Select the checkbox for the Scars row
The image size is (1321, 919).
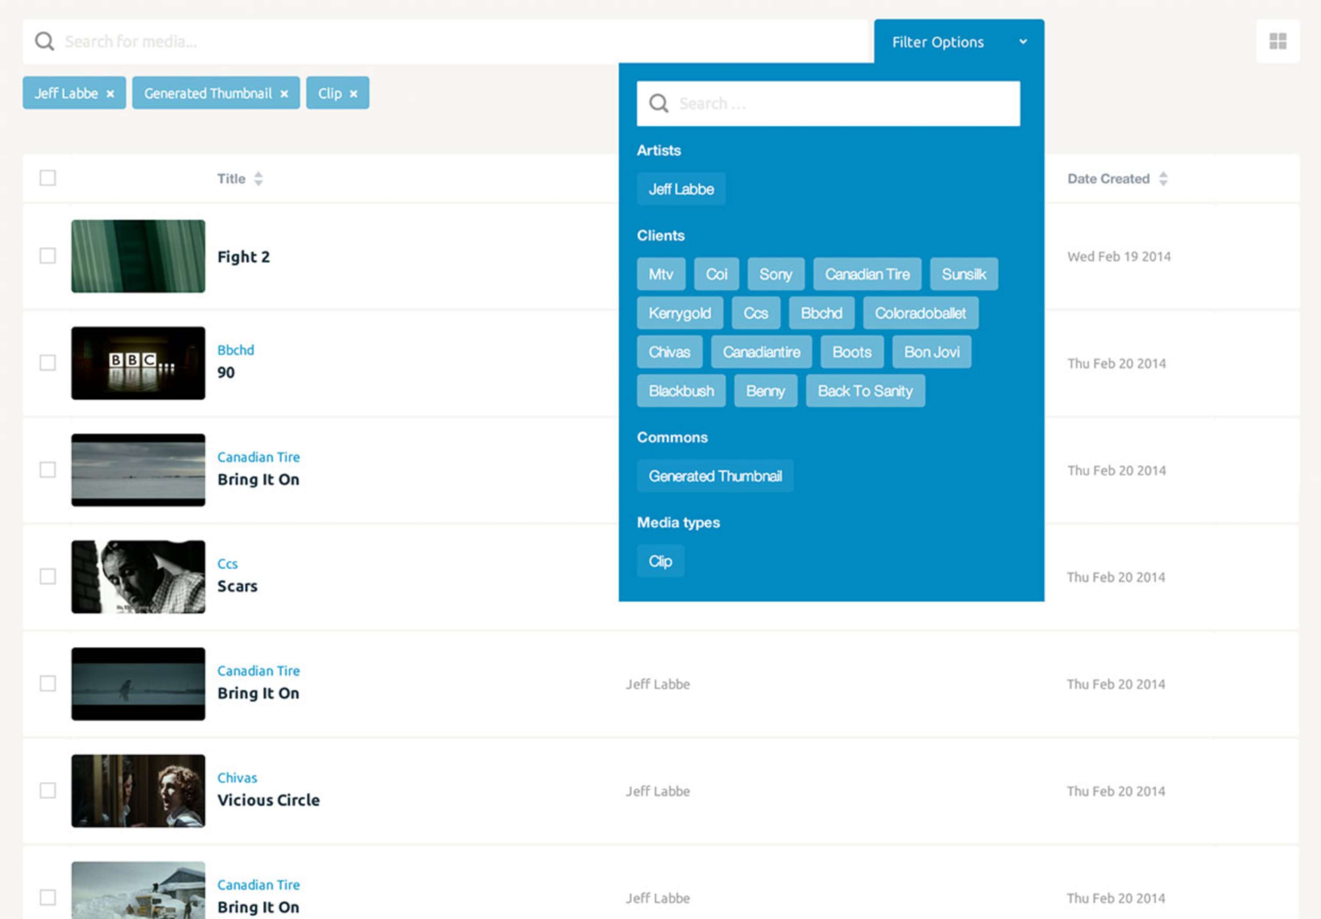click(48, 576)
